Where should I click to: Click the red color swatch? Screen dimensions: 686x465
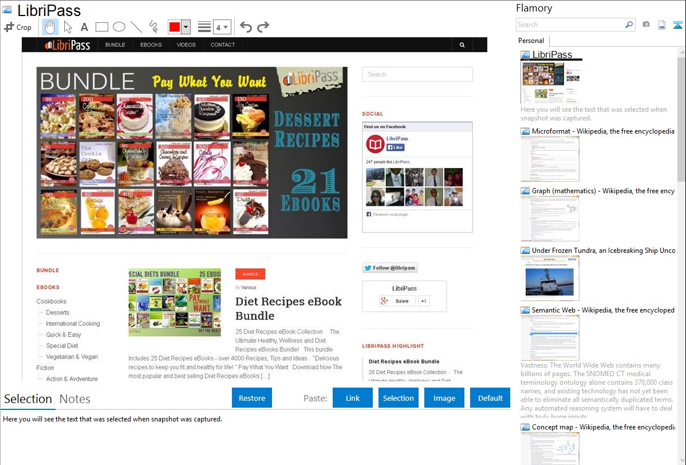tap(175, 27)
